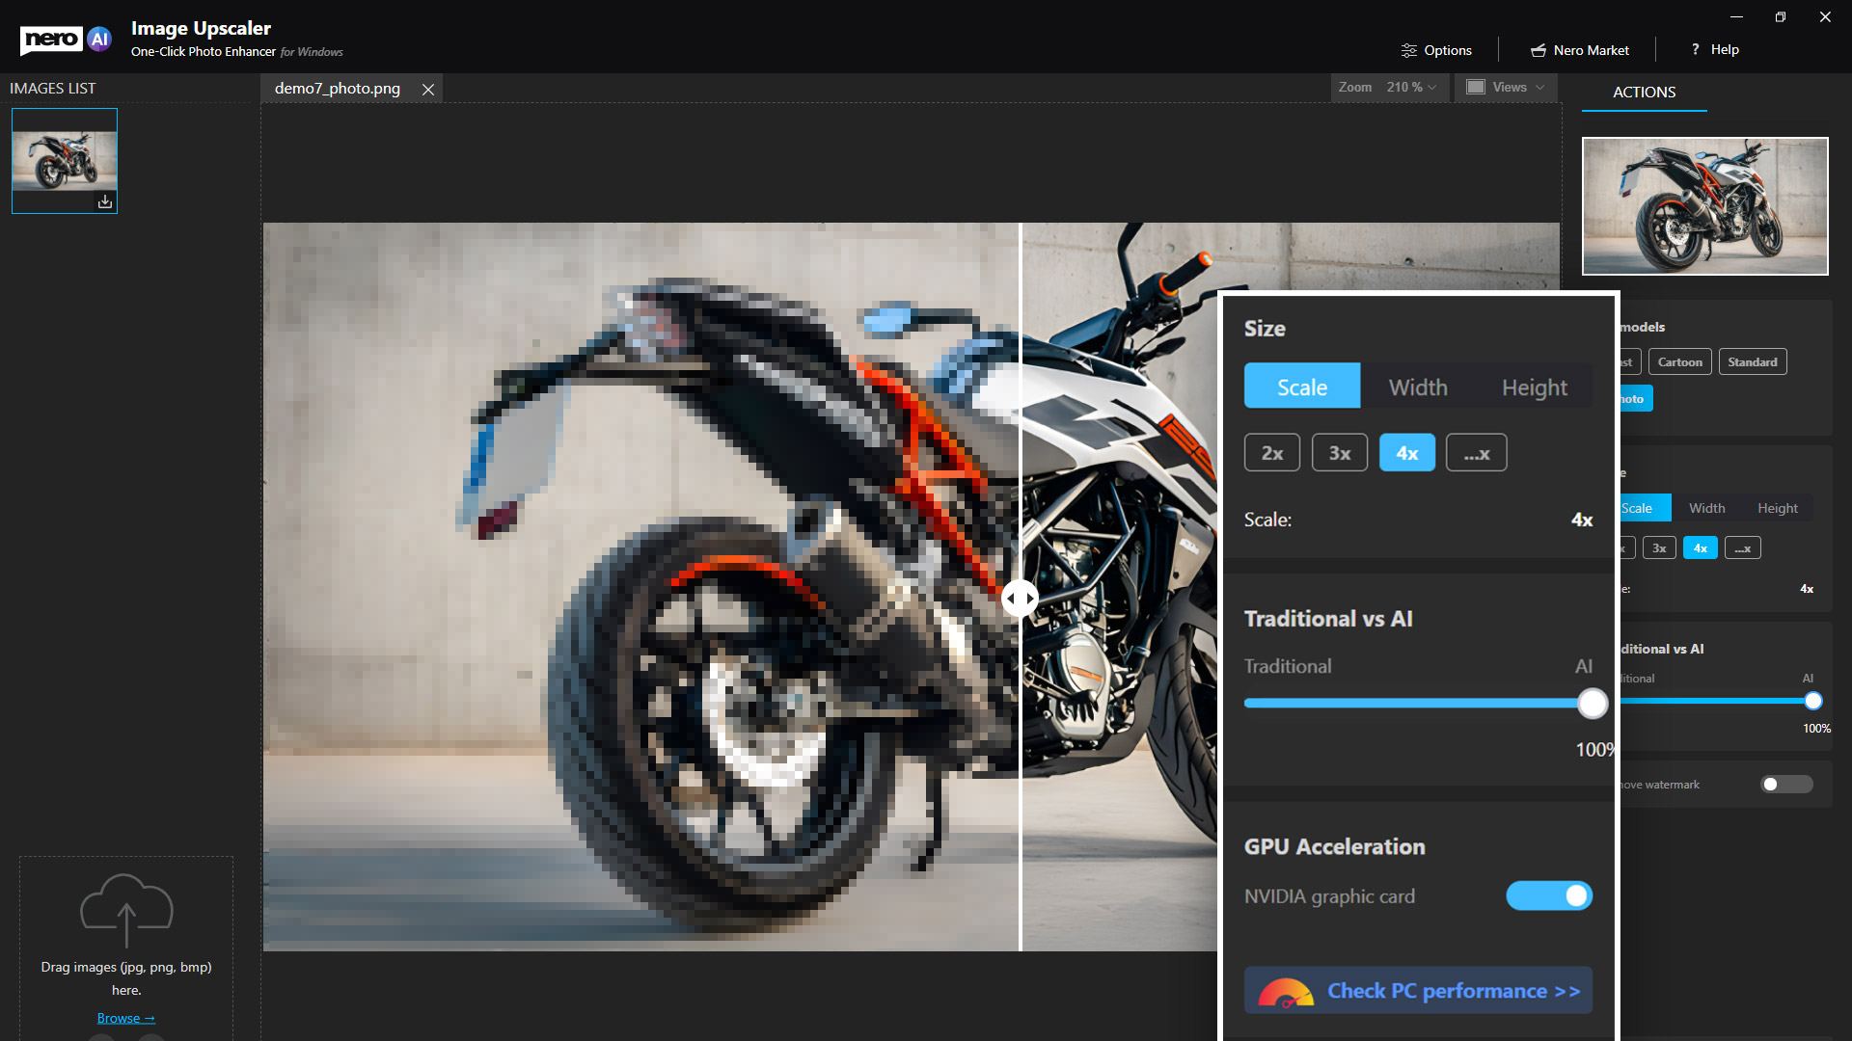Click the 3x scale option button

(x=1341, y=454)
